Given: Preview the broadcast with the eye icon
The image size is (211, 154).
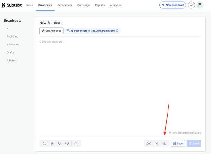Looking at the screenshot, I should (149, 143).
